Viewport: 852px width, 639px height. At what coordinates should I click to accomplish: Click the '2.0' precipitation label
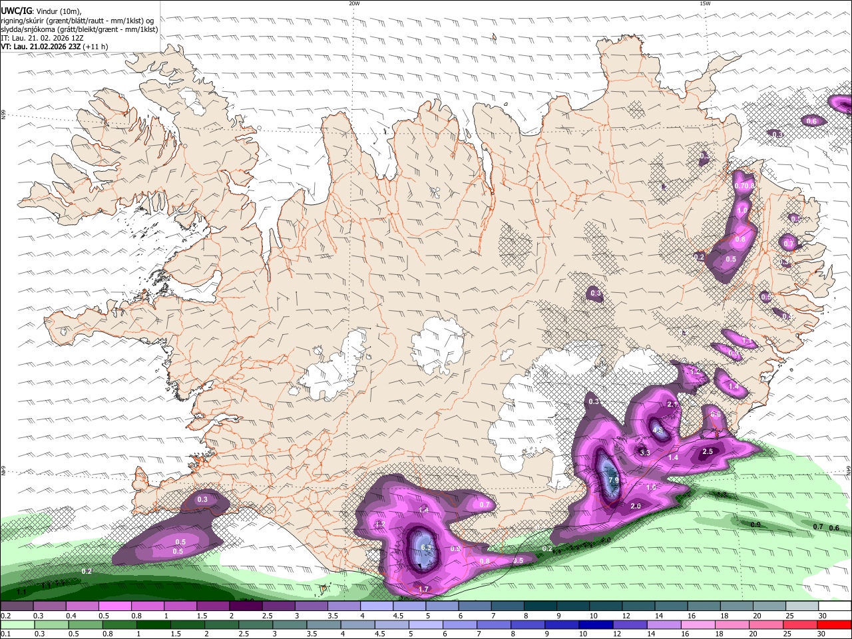pyautogui.click(x=635, y=506)
